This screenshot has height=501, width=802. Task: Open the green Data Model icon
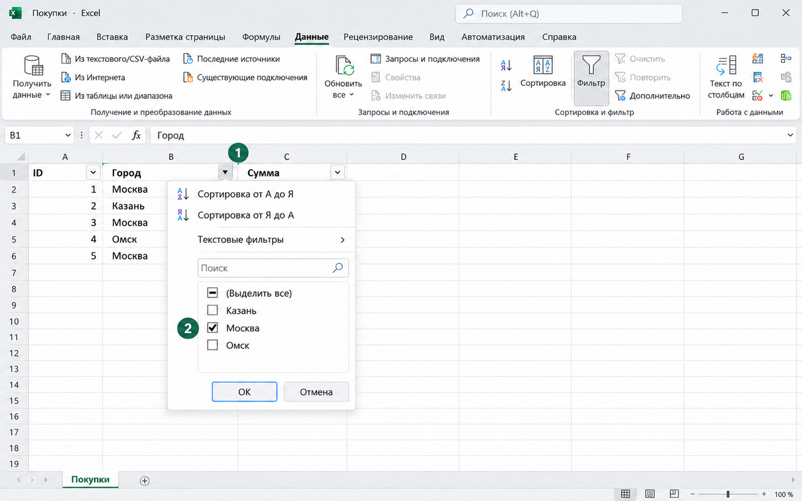coord(786,96)
